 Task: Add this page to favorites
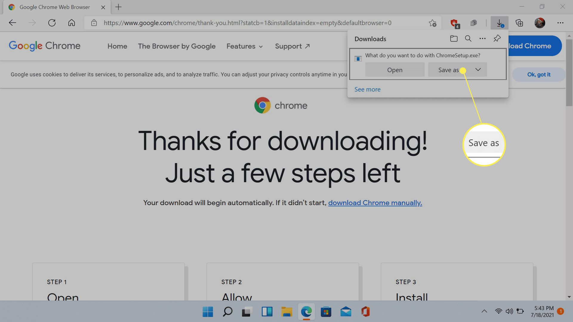(x=432, y=23)
